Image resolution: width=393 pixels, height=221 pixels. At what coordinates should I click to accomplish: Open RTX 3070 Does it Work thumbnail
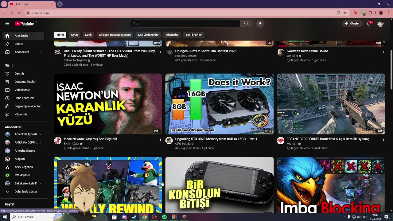220,104
